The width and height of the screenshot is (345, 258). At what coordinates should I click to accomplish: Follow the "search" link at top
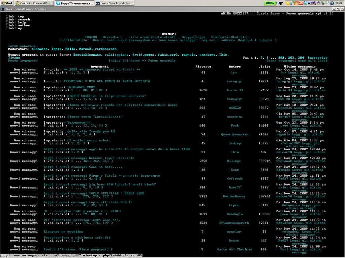(24, 19)
